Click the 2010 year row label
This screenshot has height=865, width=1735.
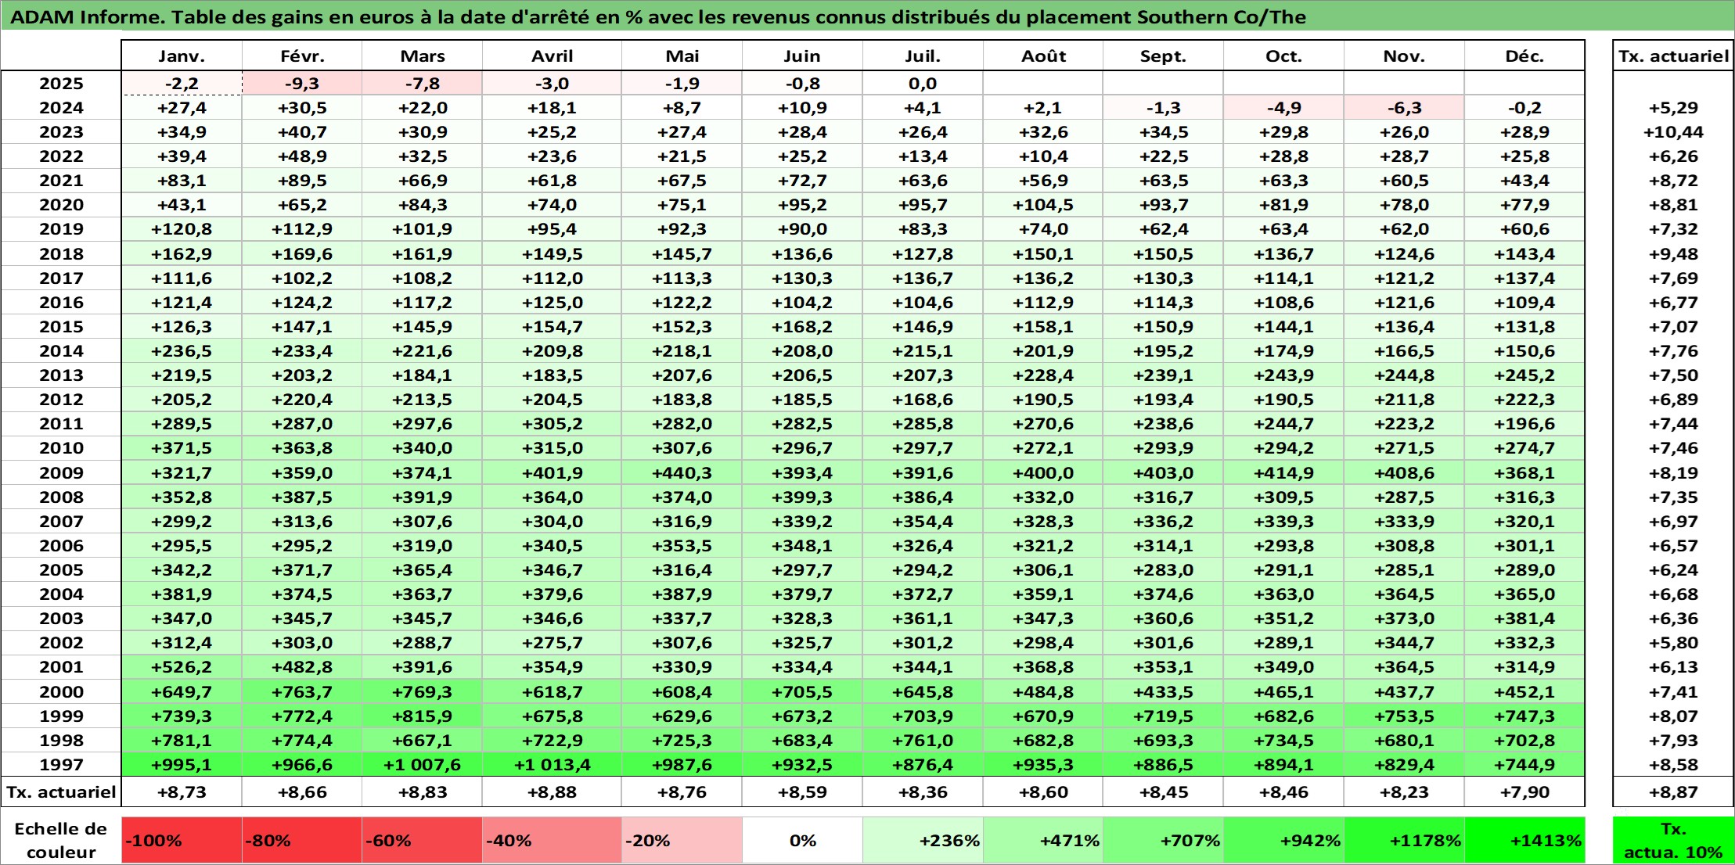pos(61,448)
